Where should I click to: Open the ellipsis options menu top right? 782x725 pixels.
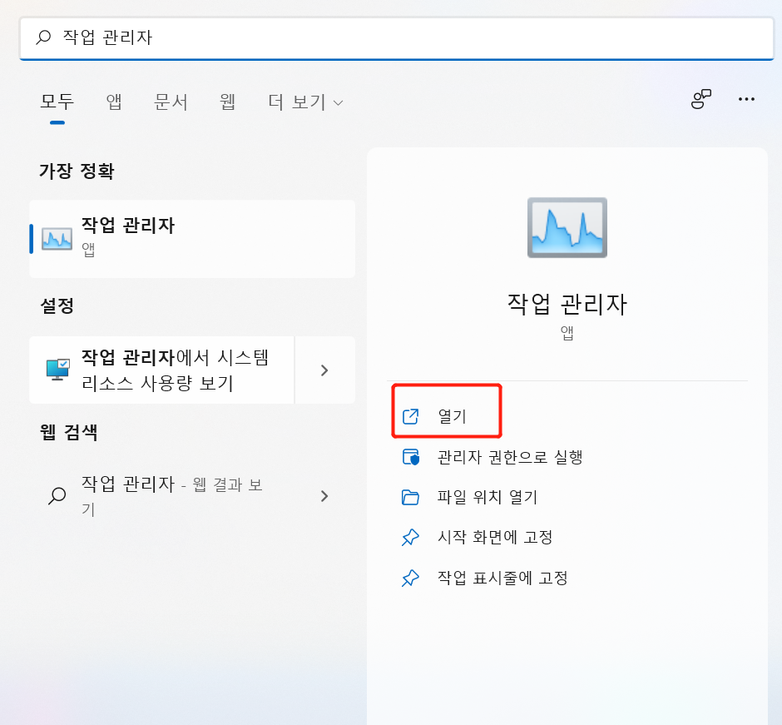746,100
